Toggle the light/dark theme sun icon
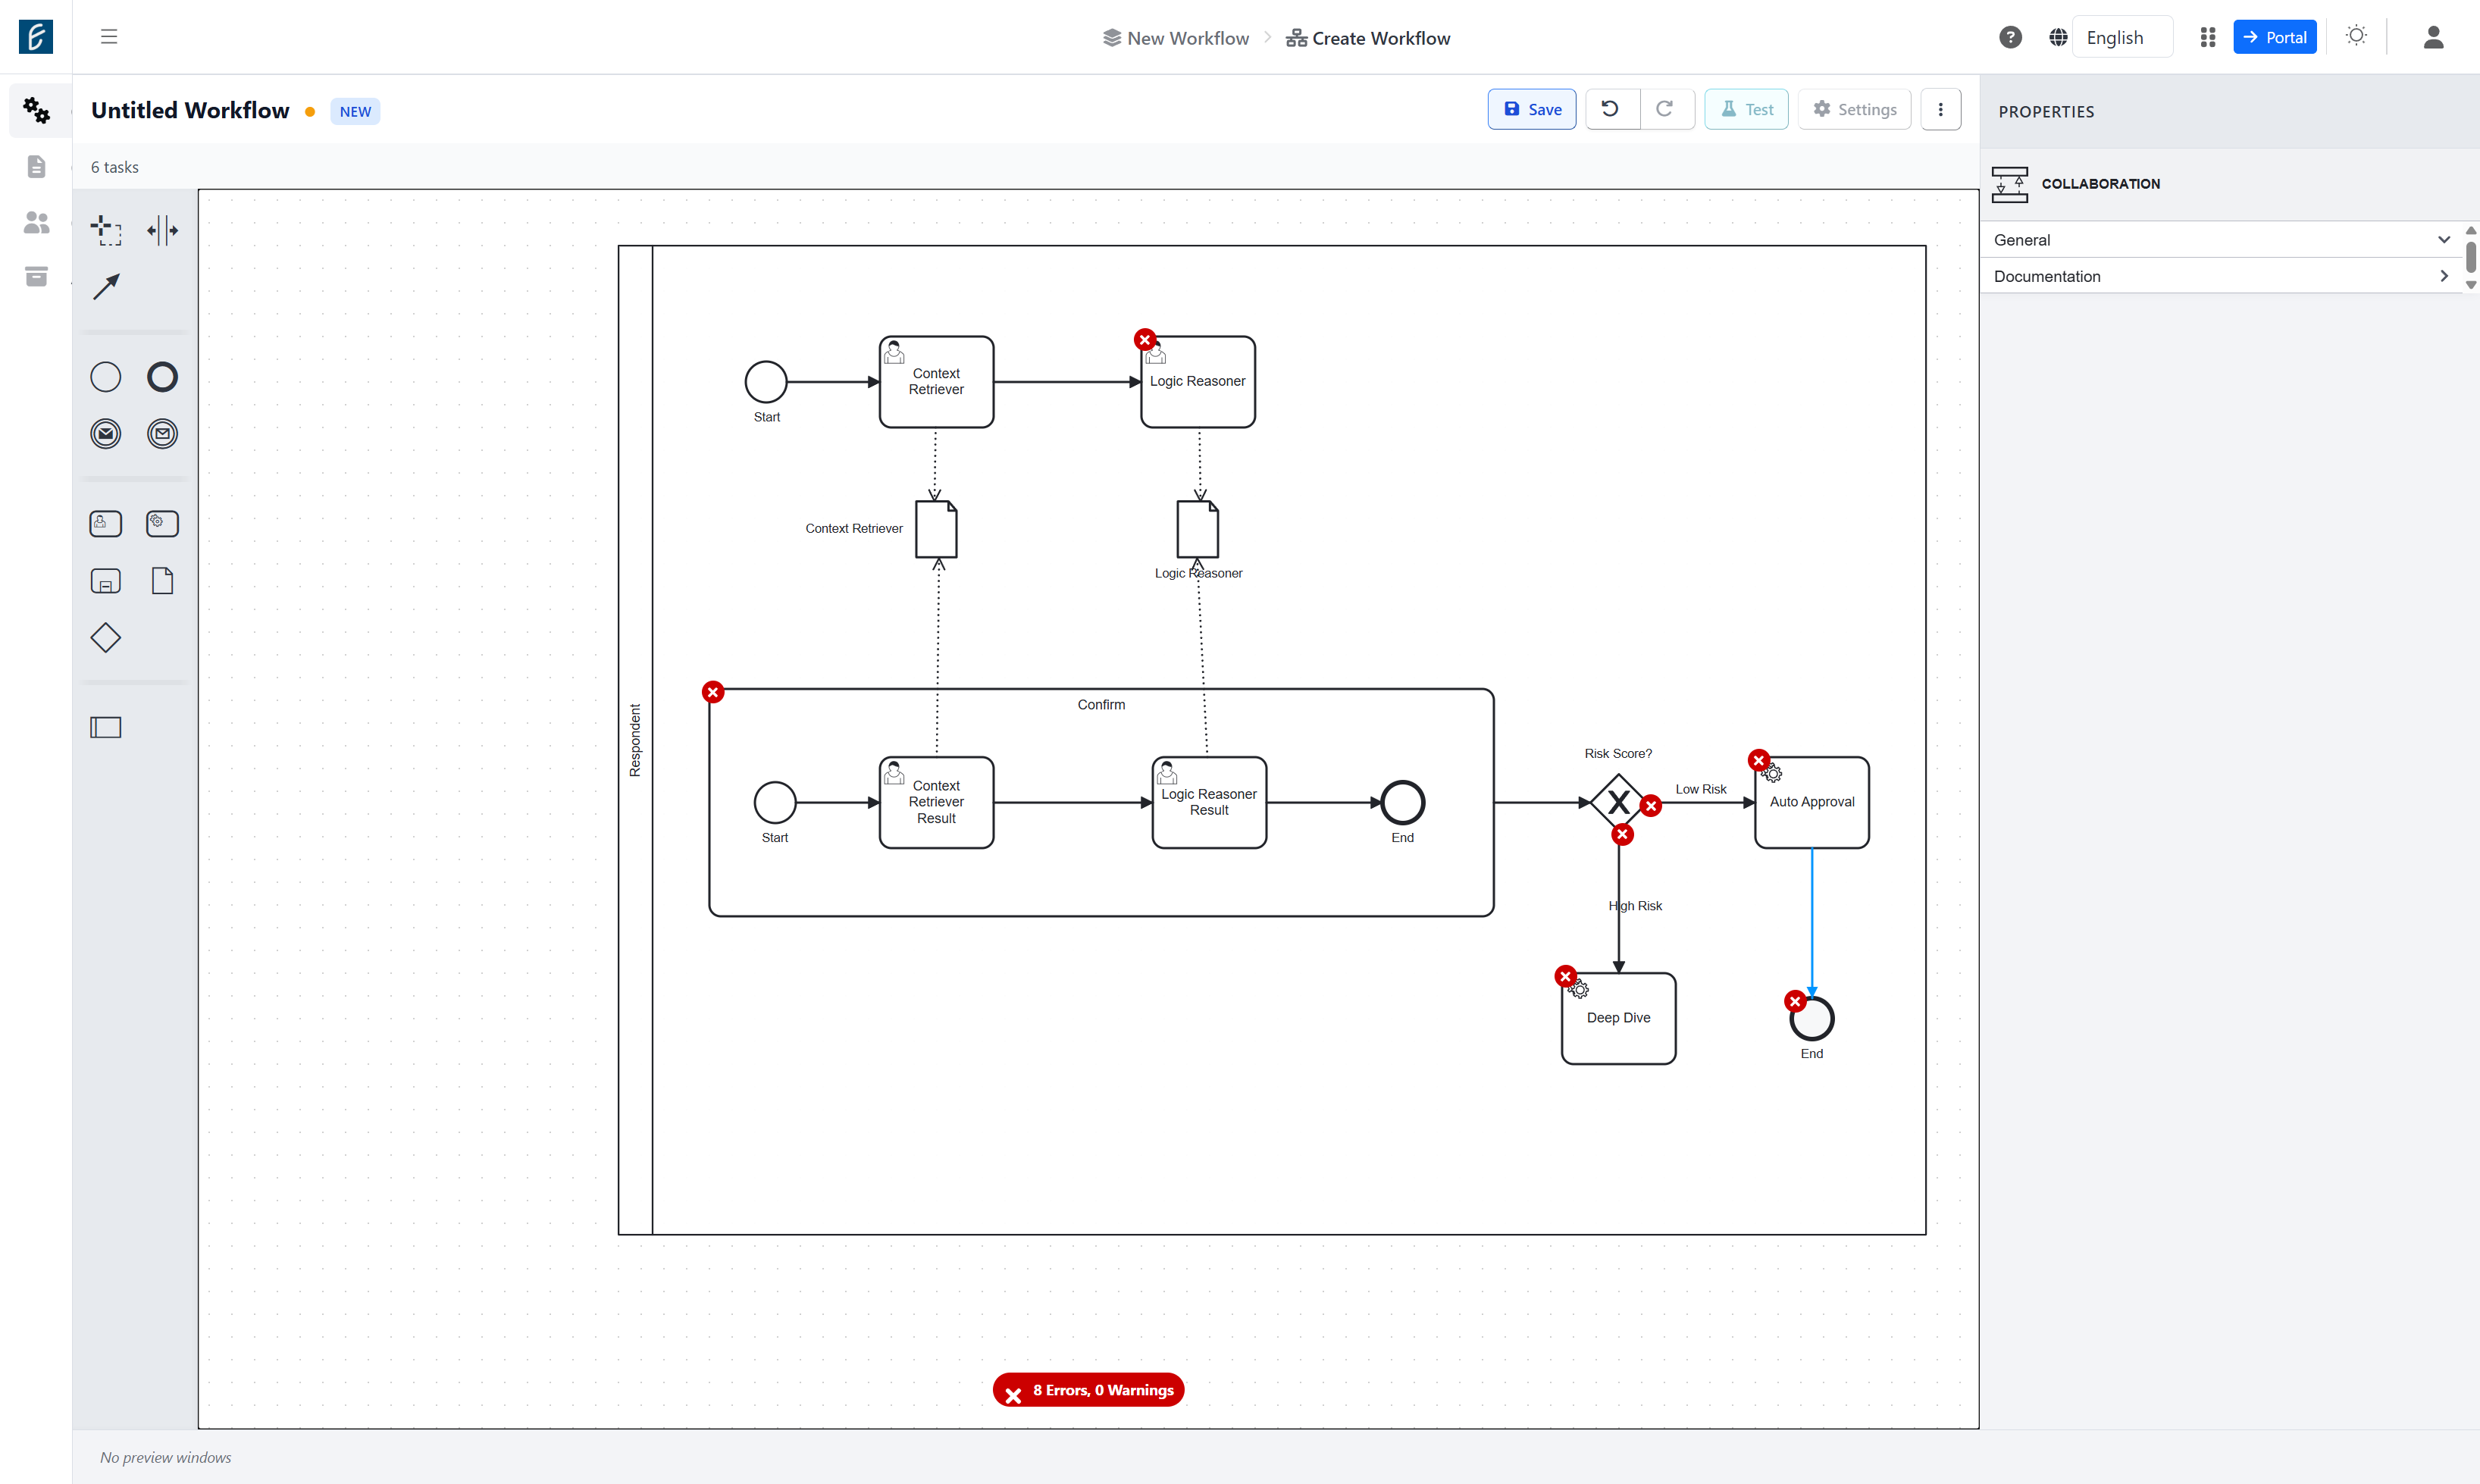Screen dimensions: 2480x1484 click(2357, 36)
